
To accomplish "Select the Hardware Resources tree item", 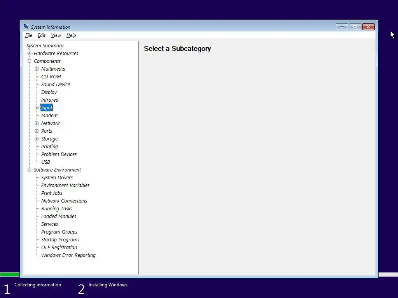I will point(56,54).
